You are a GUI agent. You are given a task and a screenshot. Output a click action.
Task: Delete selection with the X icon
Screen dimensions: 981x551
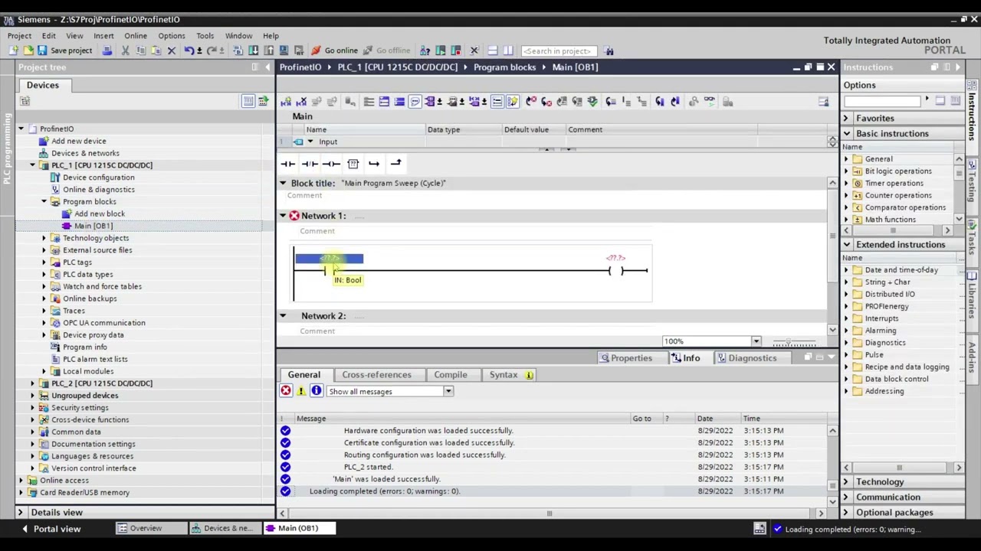click(x=172, y=51)
